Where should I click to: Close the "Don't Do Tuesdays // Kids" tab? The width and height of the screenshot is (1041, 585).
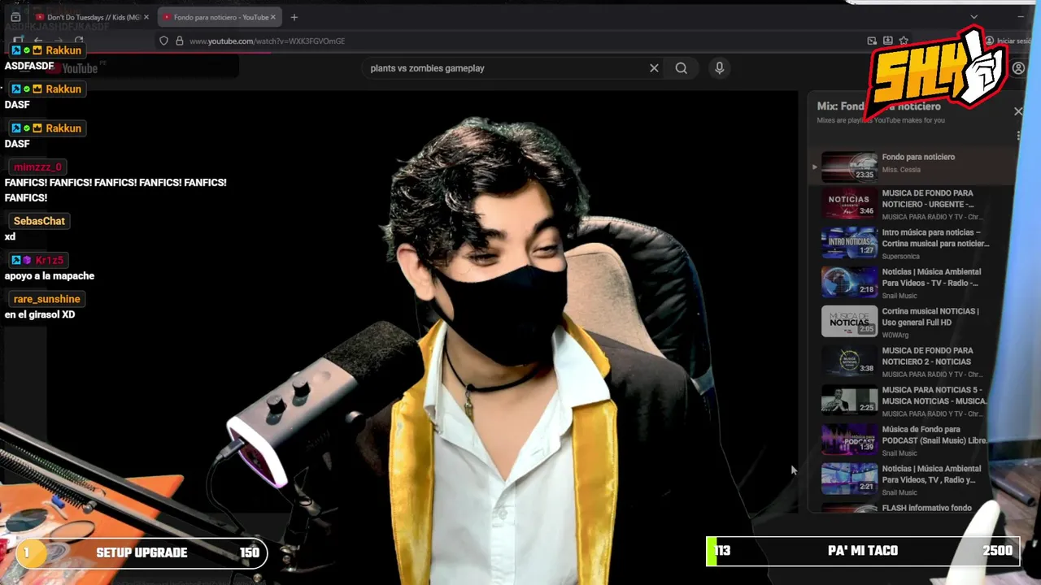click(146, 17)
